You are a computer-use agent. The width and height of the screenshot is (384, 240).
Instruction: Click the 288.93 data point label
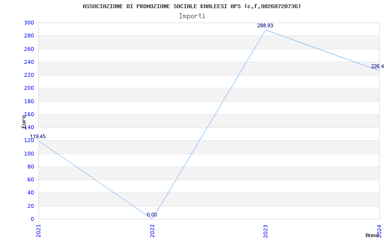[265, 26]
